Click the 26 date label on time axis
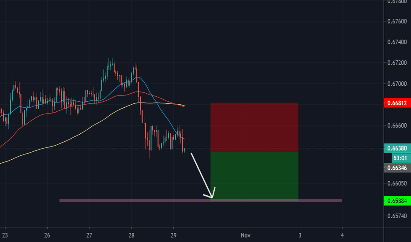The width and height of the screenshot is (411, 242). [47, 235]
